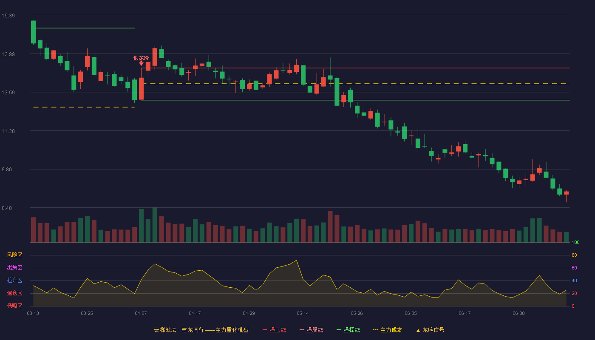Image resolution: width=595 pixels, height=340 pixels.
Task: Select the 风险区 zone label
Action: (14, 255)
